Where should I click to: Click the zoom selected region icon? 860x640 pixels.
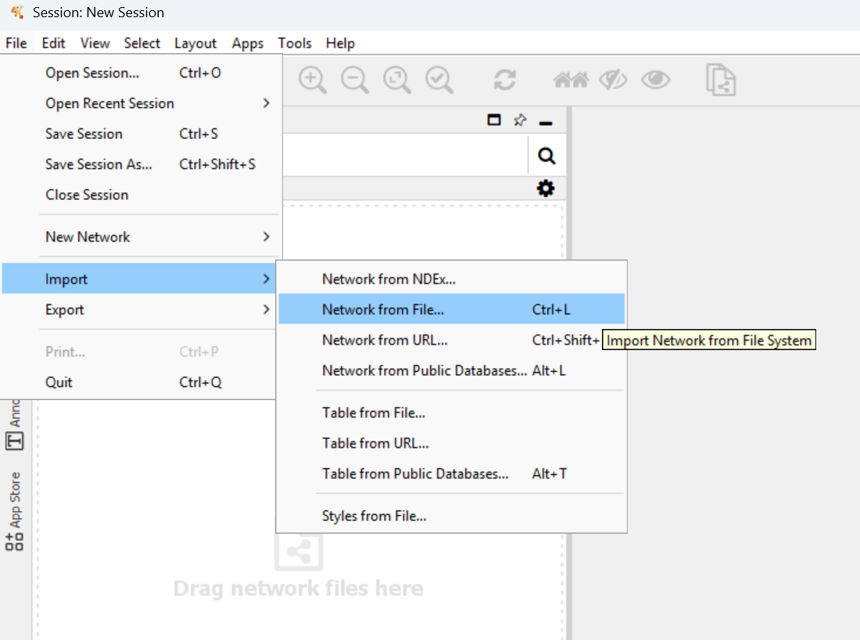439,80
